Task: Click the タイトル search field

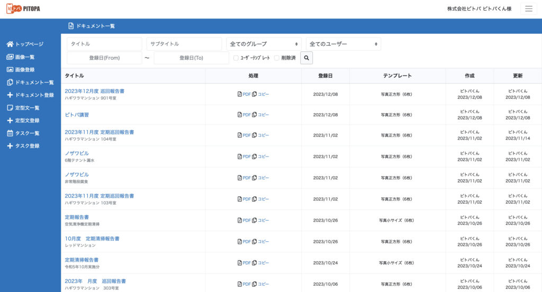Action: 104,44
